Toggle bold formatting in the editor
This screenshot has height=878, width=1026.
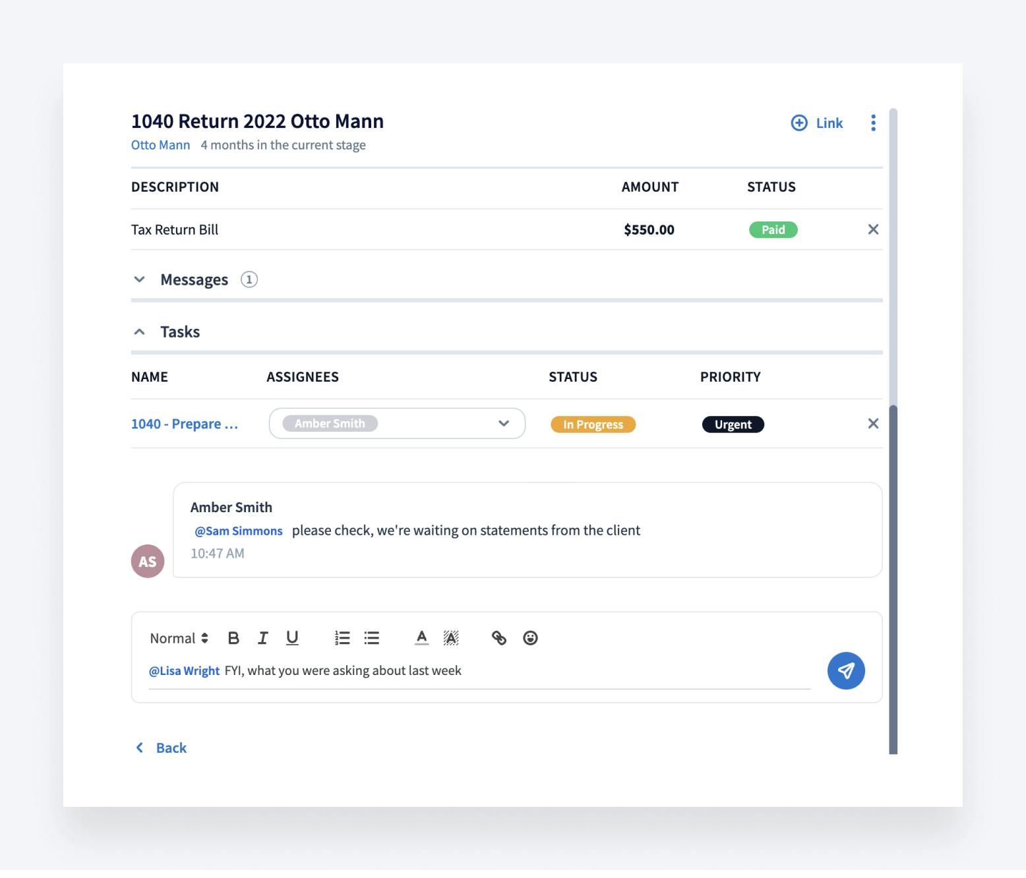tap(233, 638)
